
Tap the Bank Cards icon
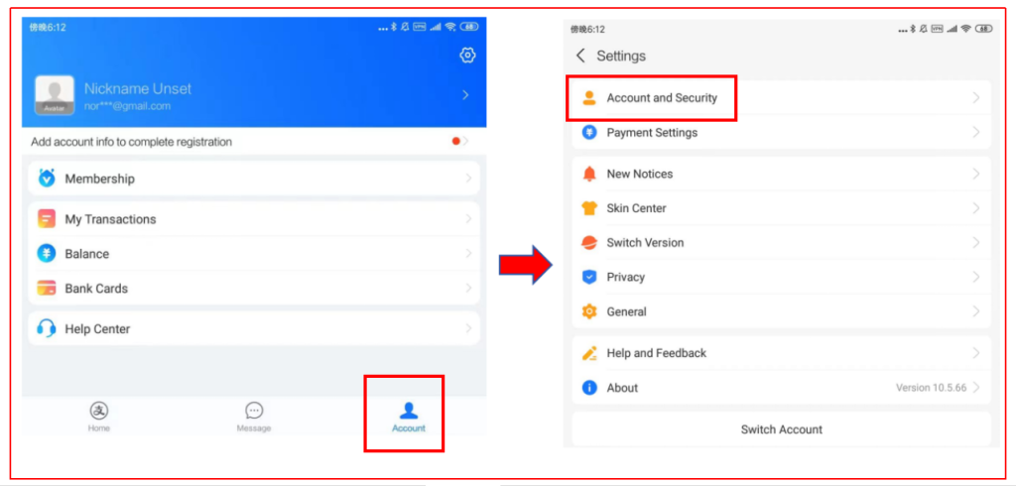point(47,289)
